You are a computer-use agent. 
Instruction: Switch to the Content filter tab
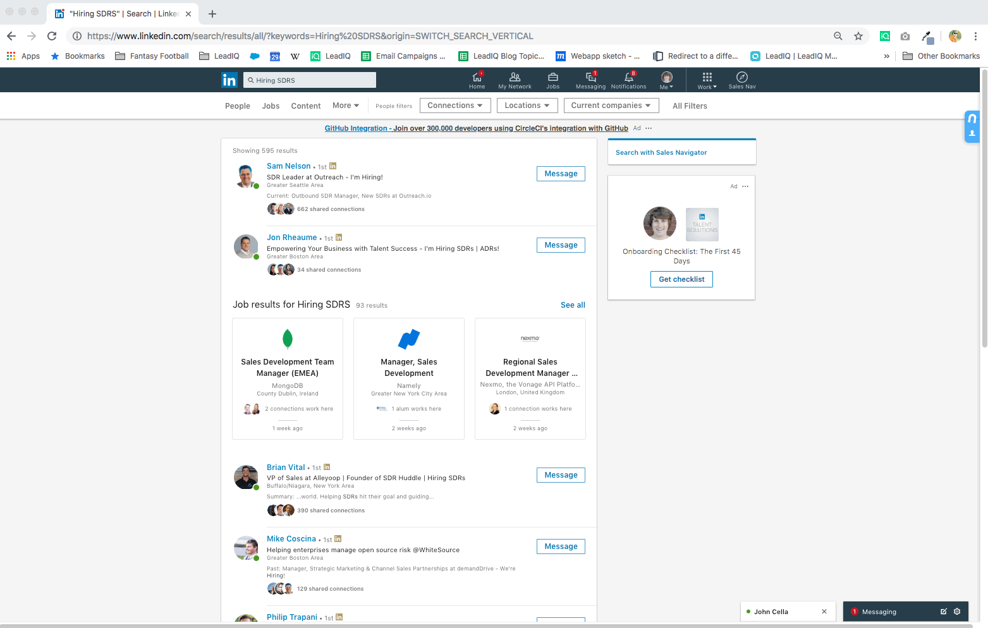[x=306, y=106]
